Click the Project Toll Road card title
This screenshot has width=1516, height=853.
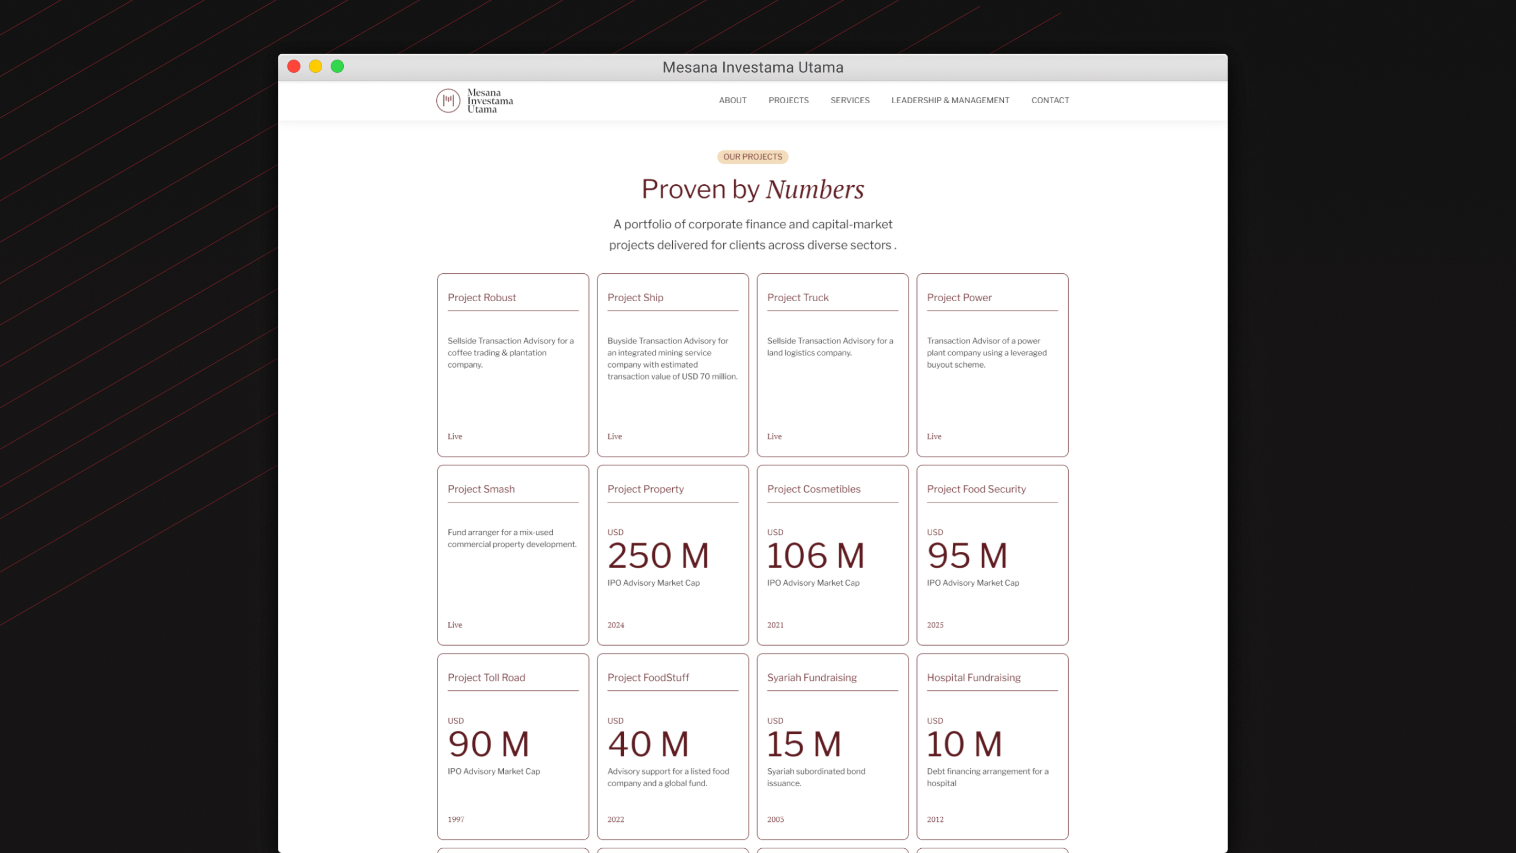[485, 678]
